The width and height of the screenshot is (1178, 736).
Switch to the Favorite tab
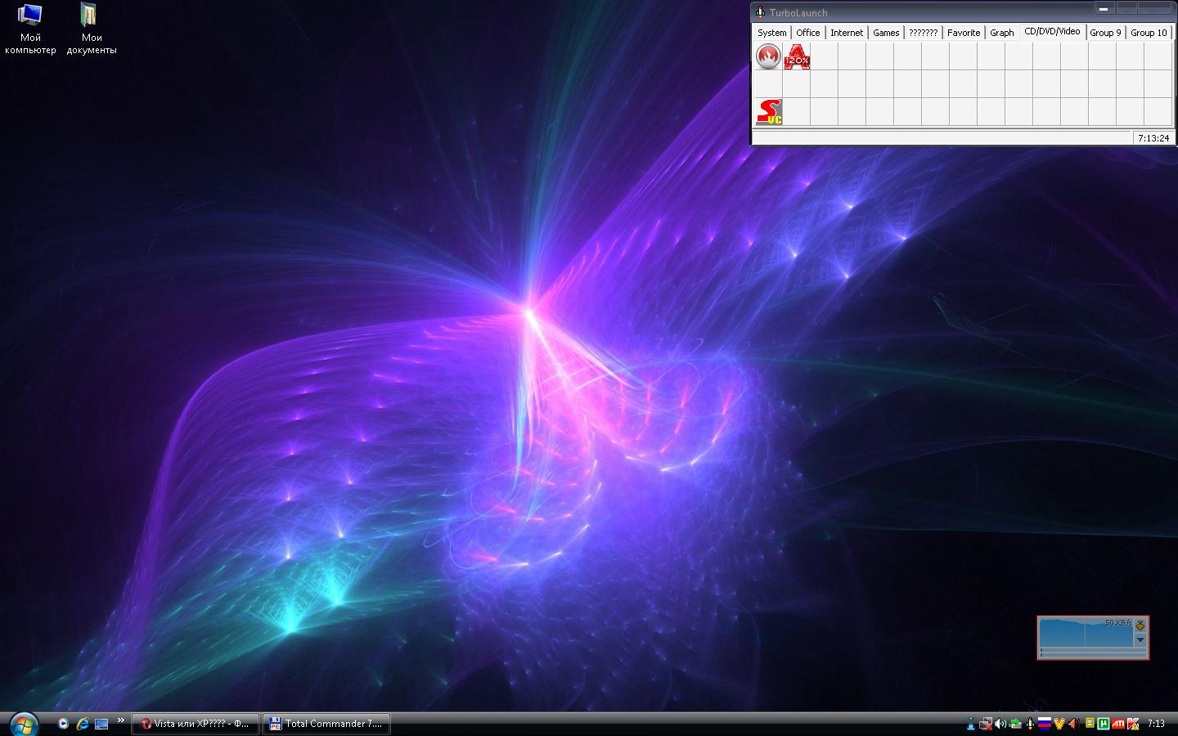pyautogui.click(x=964, y=33)
